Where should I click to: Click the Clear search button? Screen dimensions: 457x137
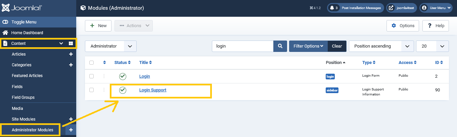coord(337,46)
